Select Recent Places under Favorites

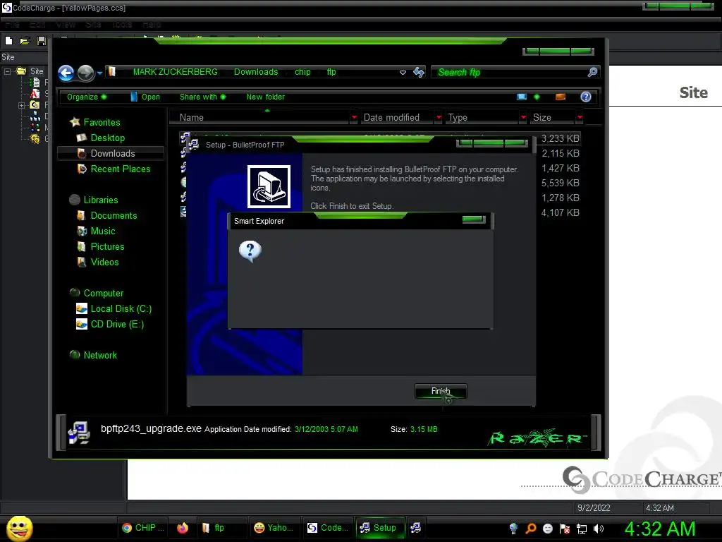pyautogui.click(x=120, y=169)
